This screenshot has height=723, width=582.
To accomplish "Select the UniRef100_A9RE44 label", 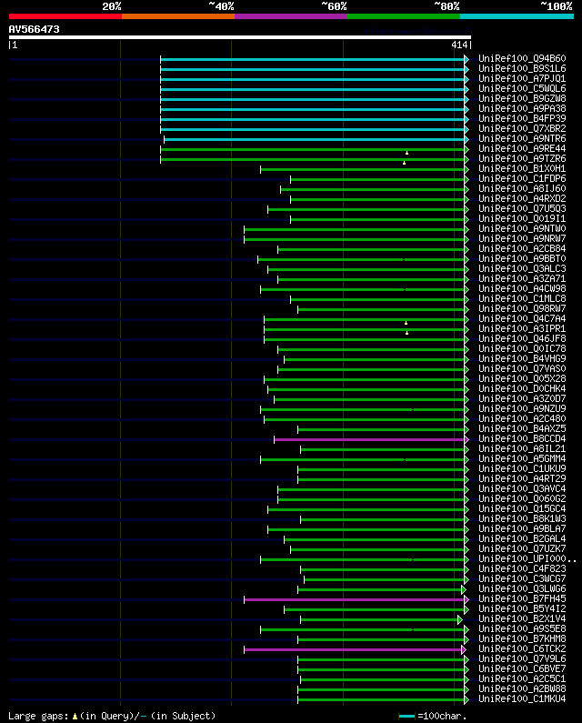I will point(522,149).
